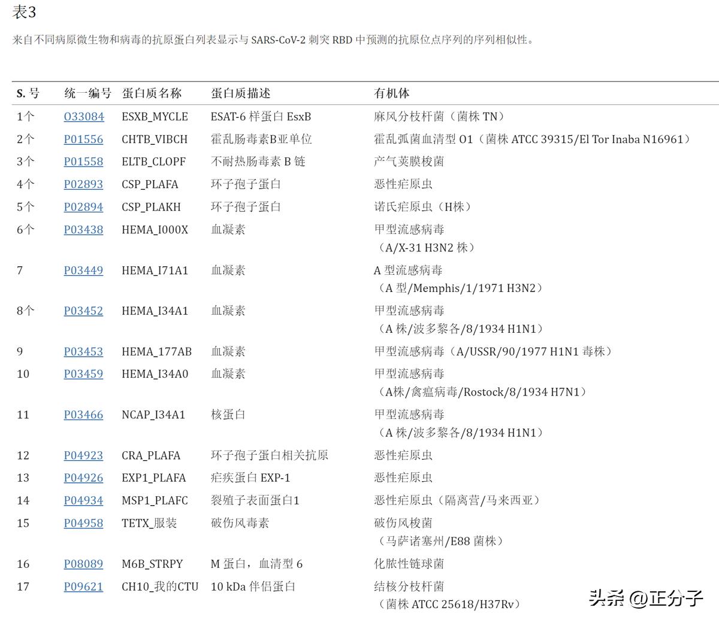Follow the P02893 link for 环子孢子蛋白
Screen dimensions: 719x623
click(x=83, y=184)
